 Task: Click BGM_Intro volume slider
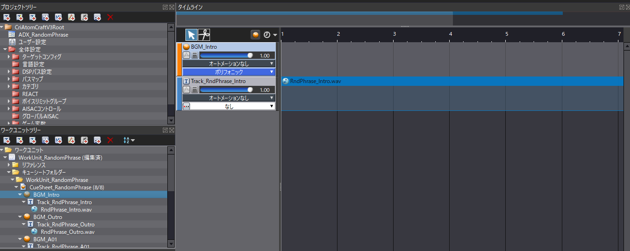pos(227,55)
